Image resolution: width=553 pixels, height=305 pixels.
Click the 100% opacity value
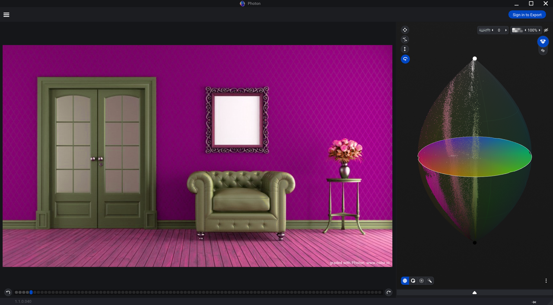[x=532, y=30]
